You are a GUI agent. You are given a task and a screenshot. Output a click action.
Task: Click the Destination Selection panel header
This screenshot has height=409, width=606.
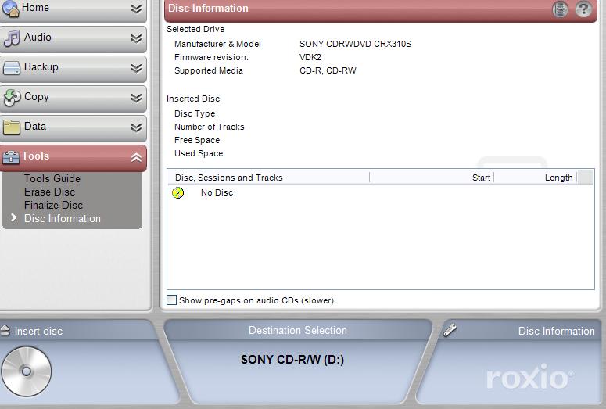click(298, 331)
